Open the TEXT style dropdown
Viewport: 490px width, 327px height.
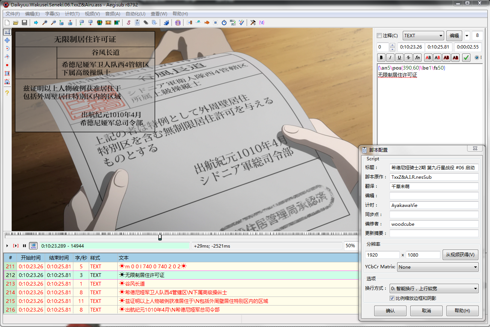coord(423,36)
